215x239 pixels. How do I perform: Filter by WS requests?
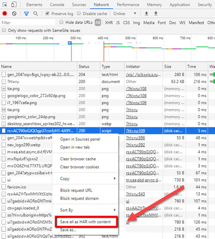[182, 23]
